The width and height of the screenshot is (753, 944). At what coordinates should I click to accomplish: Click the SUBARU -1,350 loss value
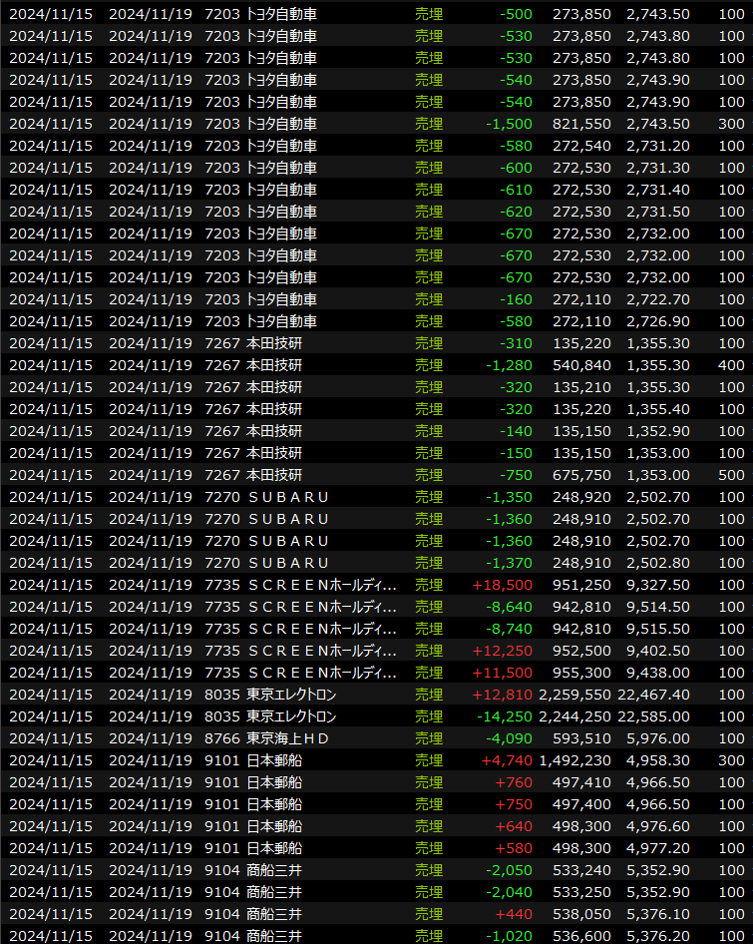coord(509,497)
